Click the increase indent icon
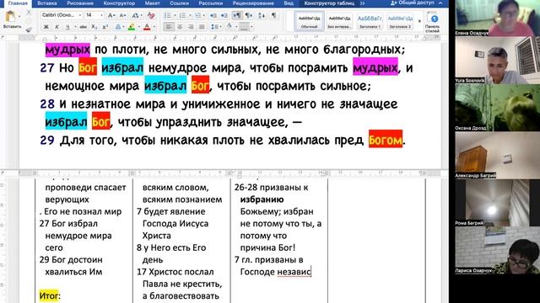The height and width of the screenshot is (303, 540). [x=224, y=15]
